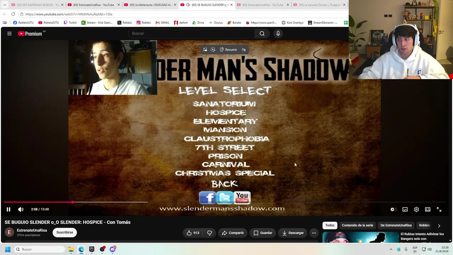The image size is (453, 255).
Task: Focus the YouTube Buscar search field
Action: coord(191,33)
